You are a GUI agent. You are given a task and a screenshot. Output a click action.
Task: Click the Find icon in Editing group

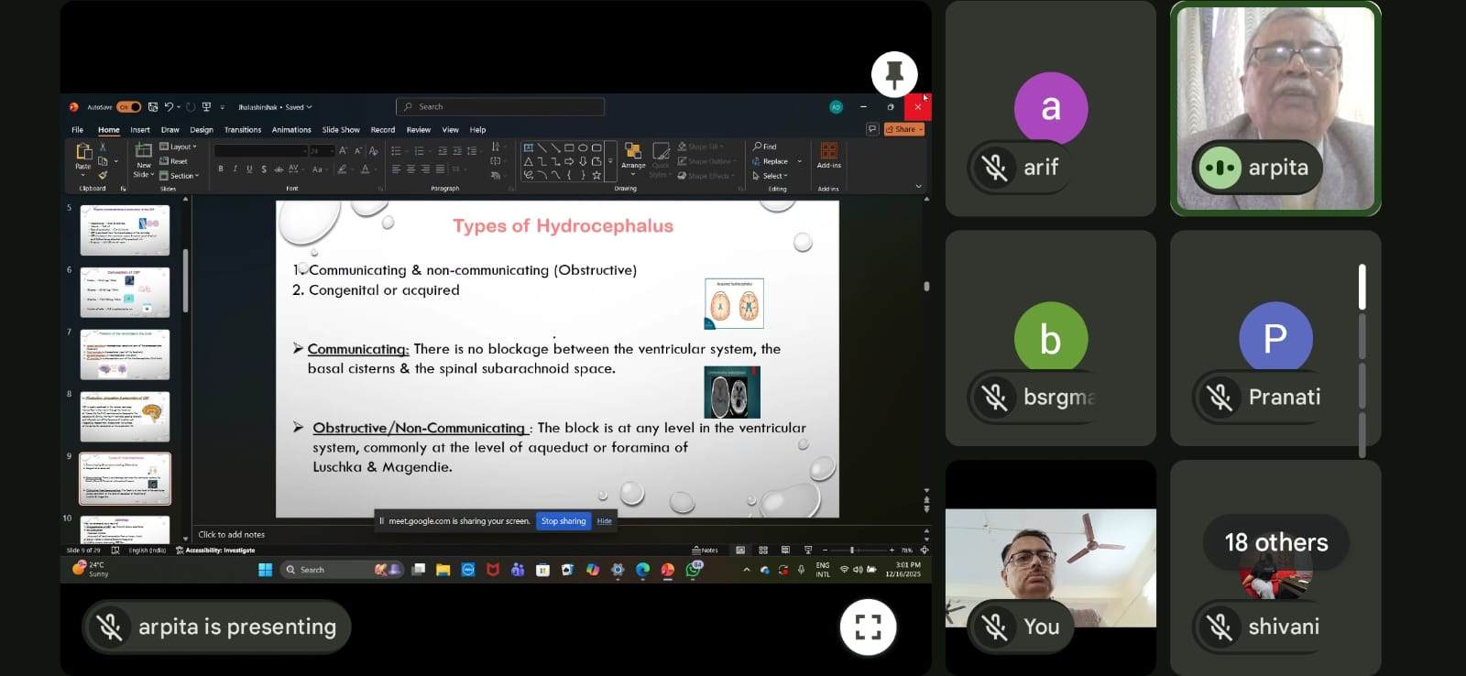click(x=765, y=147)
